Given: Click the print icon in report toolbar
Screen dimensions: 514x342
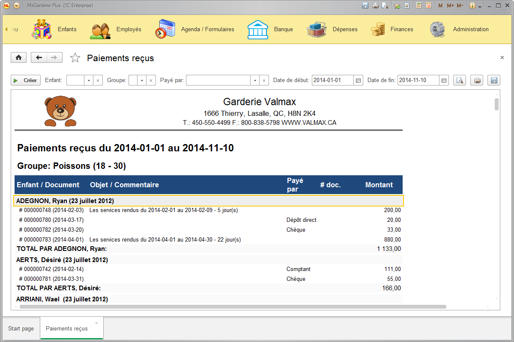Looking at the screenshot, I should [477, 80].
